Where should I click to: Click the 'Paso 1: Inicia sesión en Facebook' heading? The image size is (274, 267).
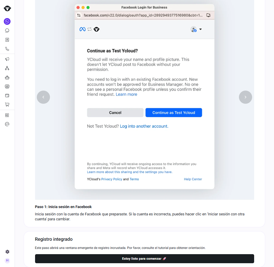pyautogui.click(x=63, y=207)
